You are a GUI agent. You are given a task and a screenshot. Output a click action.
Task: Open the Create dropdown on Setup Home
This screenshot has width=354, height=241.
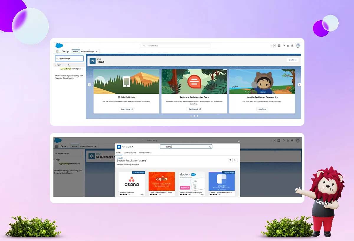[x=293, y=60]
